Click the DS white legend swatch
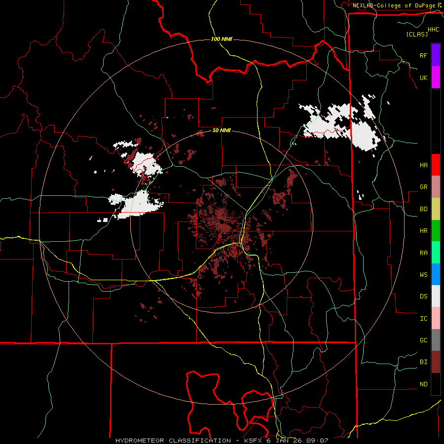The width and height of the screenshot is (444, 444). [436, 296]
